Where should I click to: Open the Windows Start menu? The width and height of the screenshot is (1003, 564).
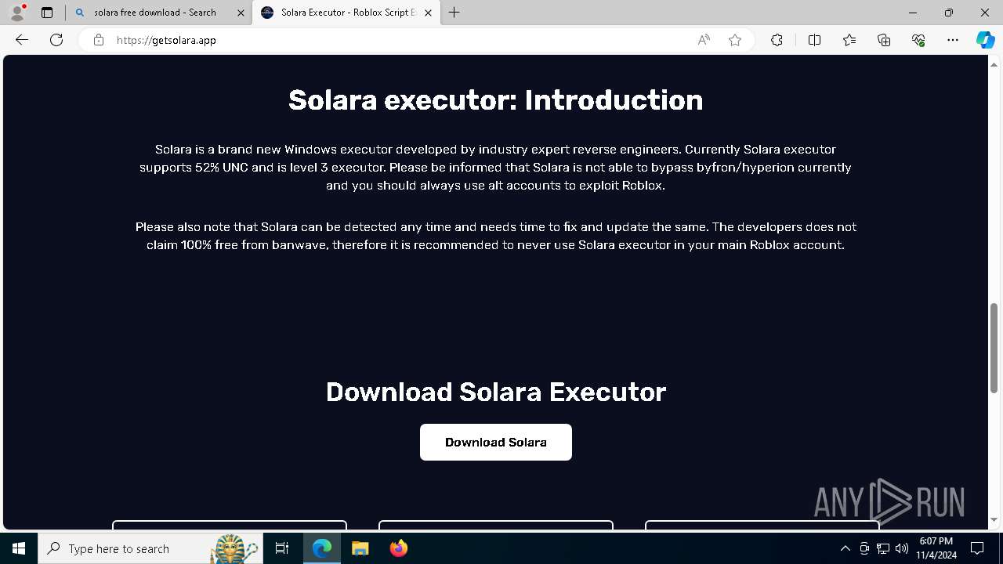coord(19,548)
